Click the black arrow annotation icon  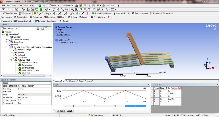(x=83, y=13)
